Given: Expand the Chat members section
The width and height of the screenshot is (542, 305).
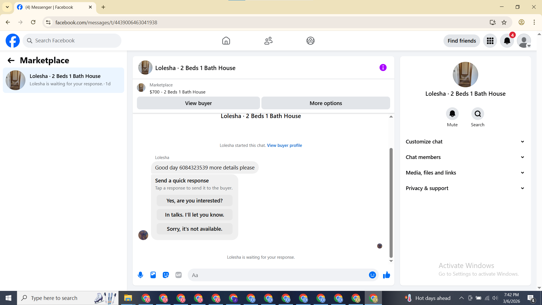Looking at the screenshot, I should pos(465,157).
